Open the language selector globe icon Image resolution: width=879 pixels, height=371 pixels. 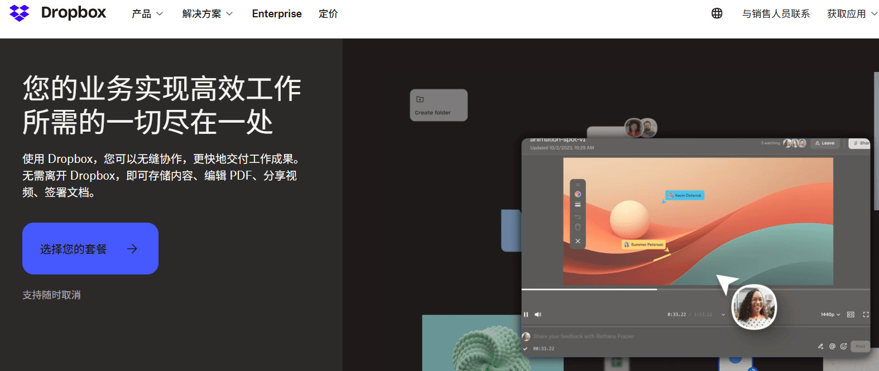click(717, 13)
